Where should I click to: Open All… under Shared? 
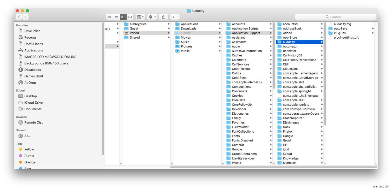tap(27, 136)
